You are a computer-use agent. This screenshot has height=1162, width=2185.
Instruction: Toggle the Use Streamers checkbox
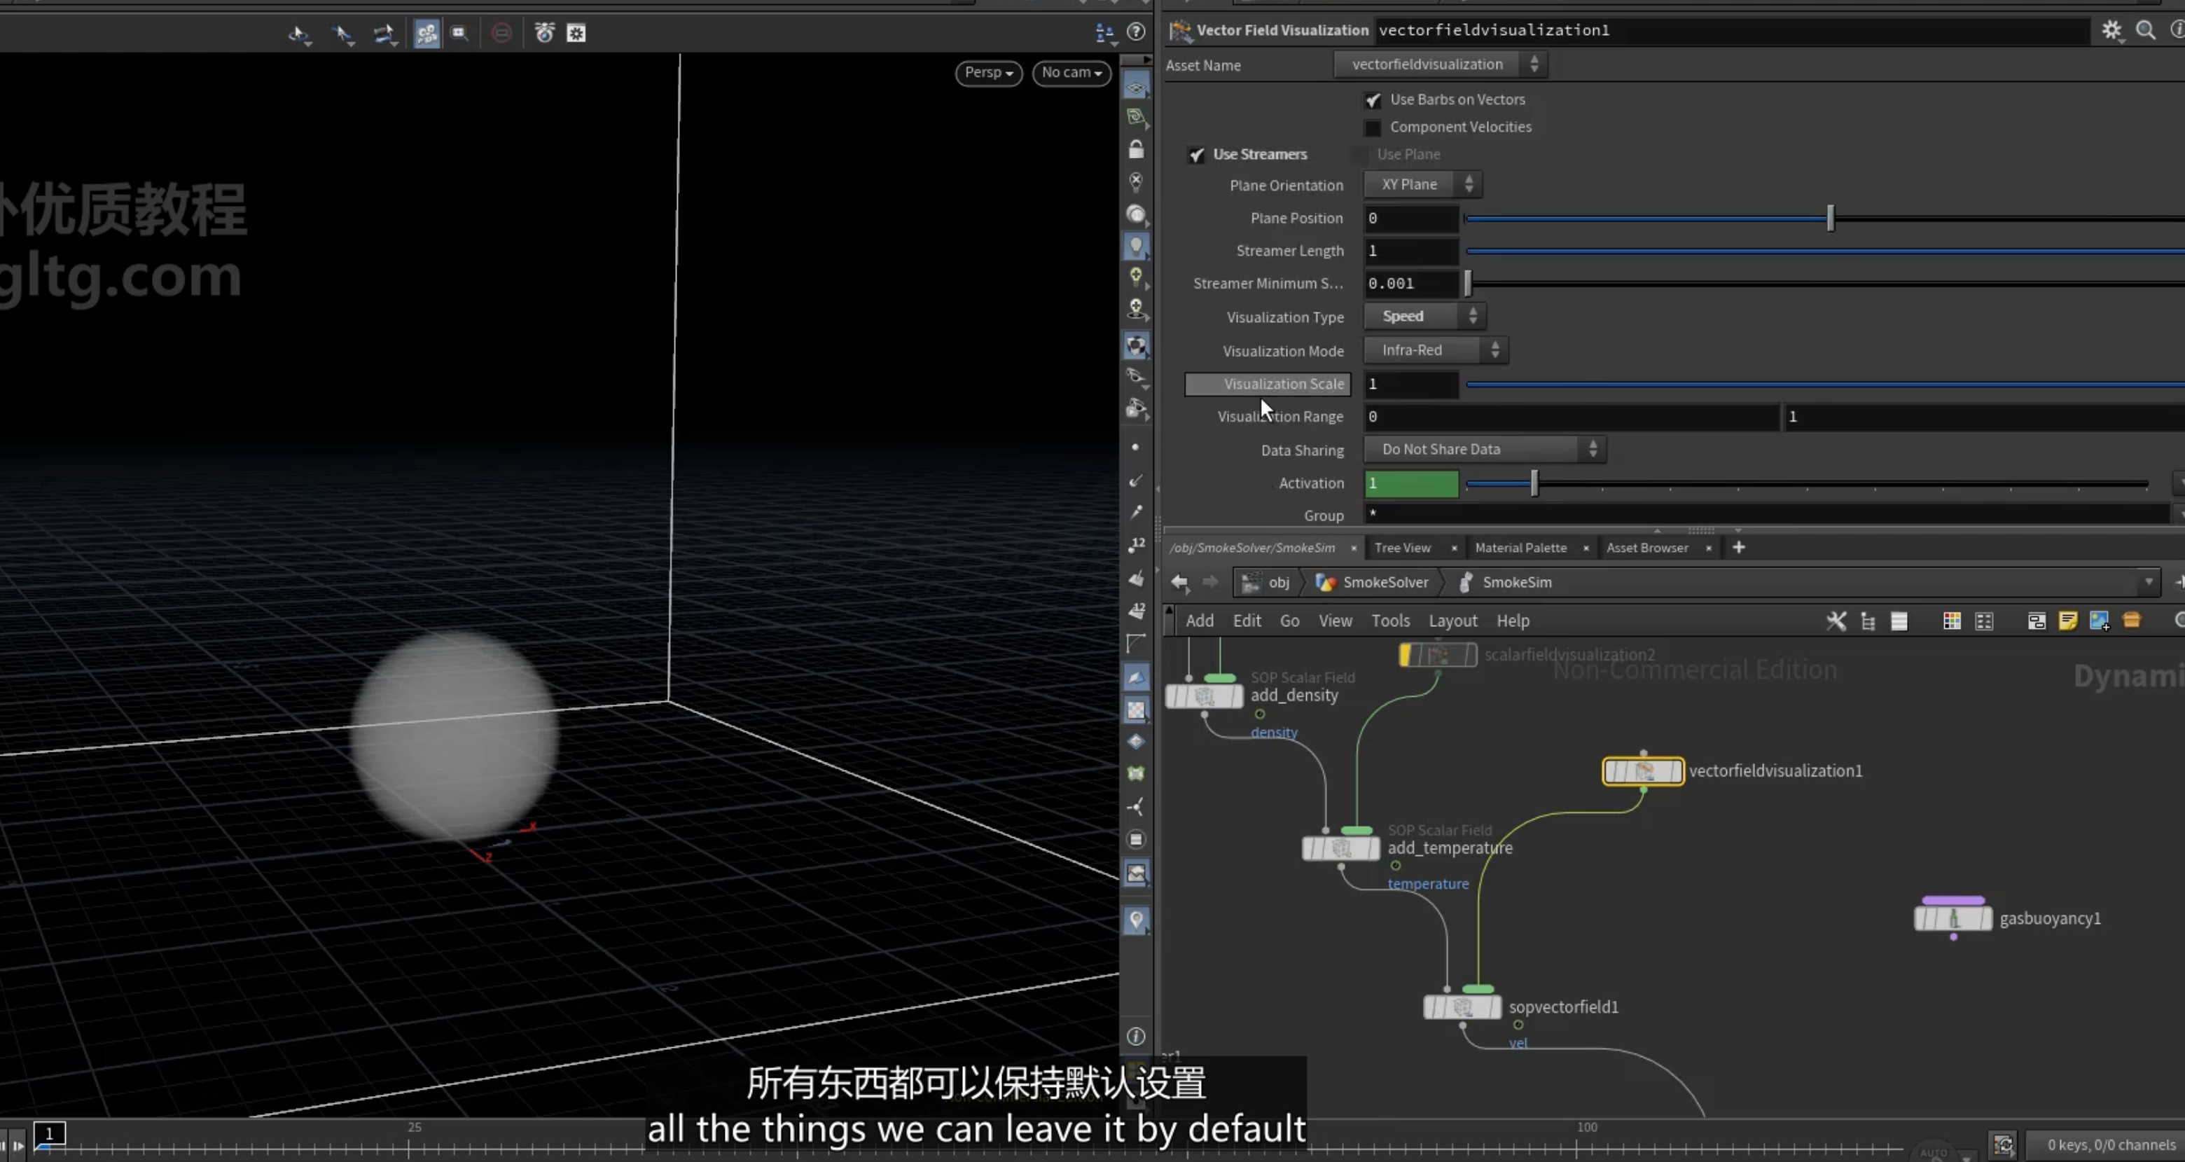(1196, 155)
